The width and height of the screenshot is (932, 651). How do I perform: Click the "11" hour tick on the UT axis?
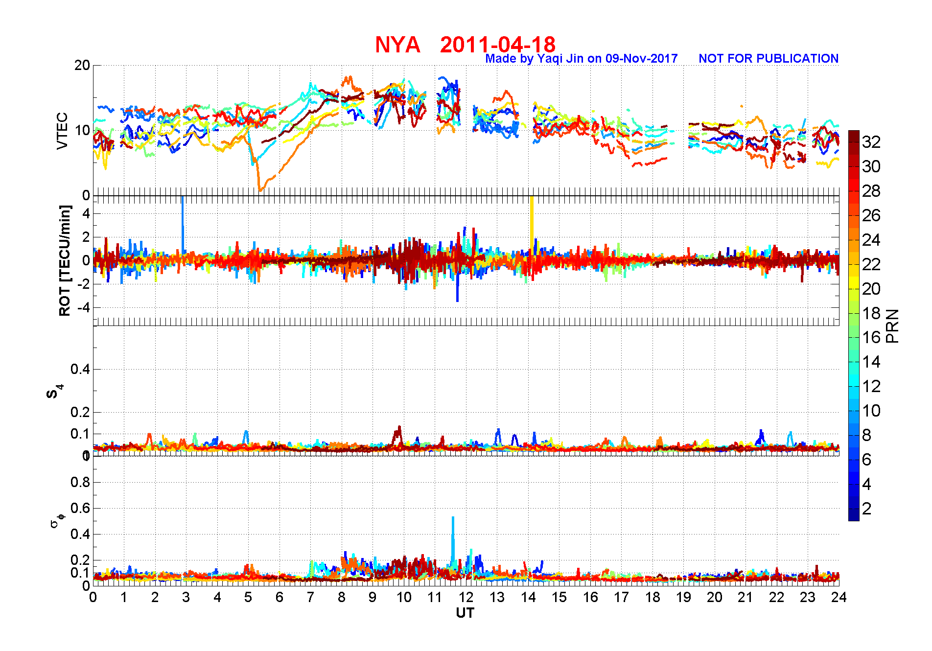point(435,597)
